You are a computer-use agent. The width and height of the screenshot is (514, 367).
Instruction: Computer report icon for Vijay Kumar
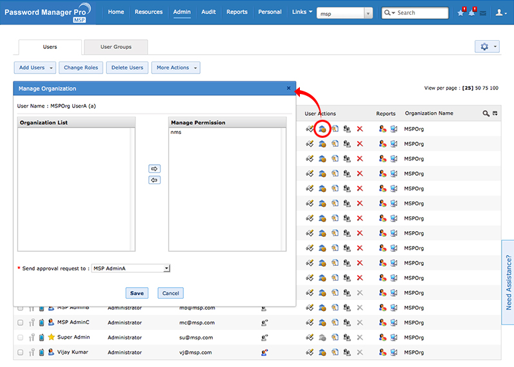pos(393,352)
